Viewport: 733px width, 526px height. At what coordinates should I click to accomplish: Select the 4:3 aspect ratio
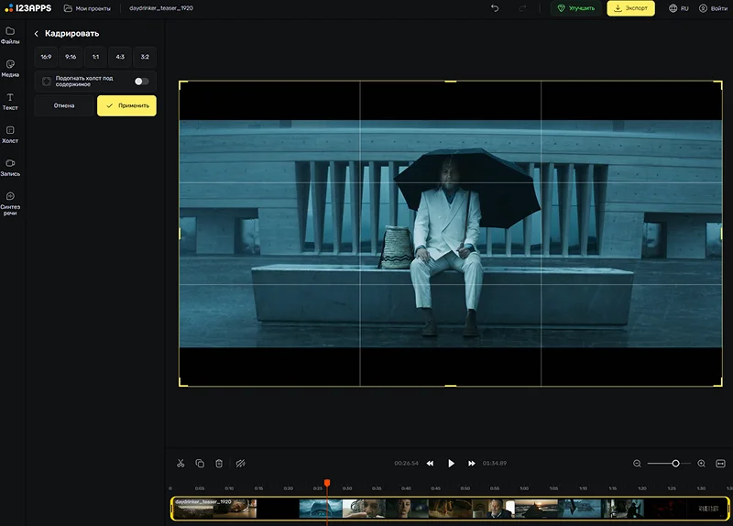click(x=120, y=57)
